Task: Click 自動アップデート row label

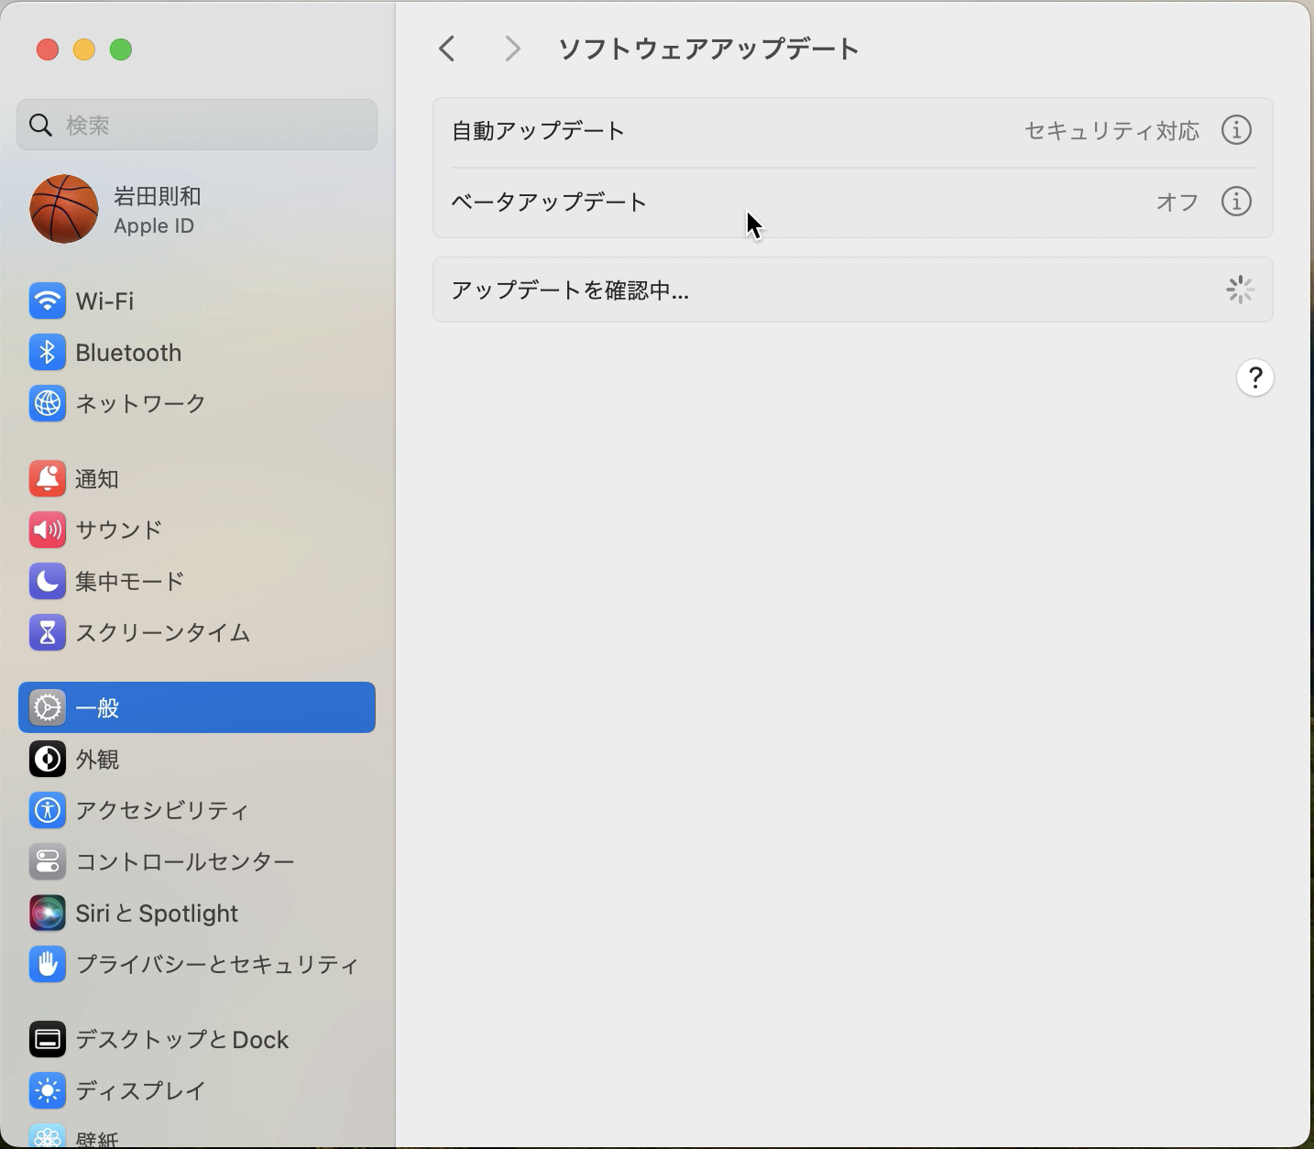Action: click(538, 131)
